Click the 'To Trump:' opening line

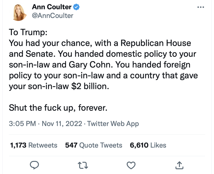(28, 32)
